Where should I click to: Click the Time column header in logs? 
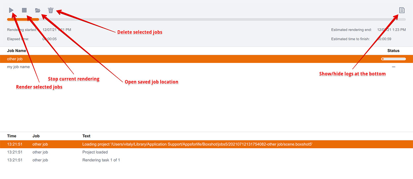click(12, 136)
